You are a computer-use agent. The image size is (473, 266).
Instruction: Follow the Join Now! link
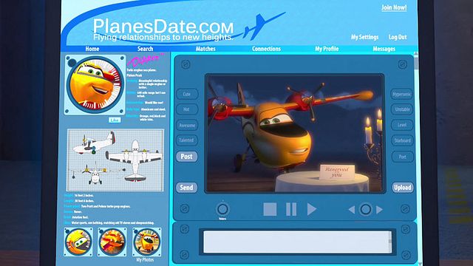pyautogui.click(x=394, y=7)
